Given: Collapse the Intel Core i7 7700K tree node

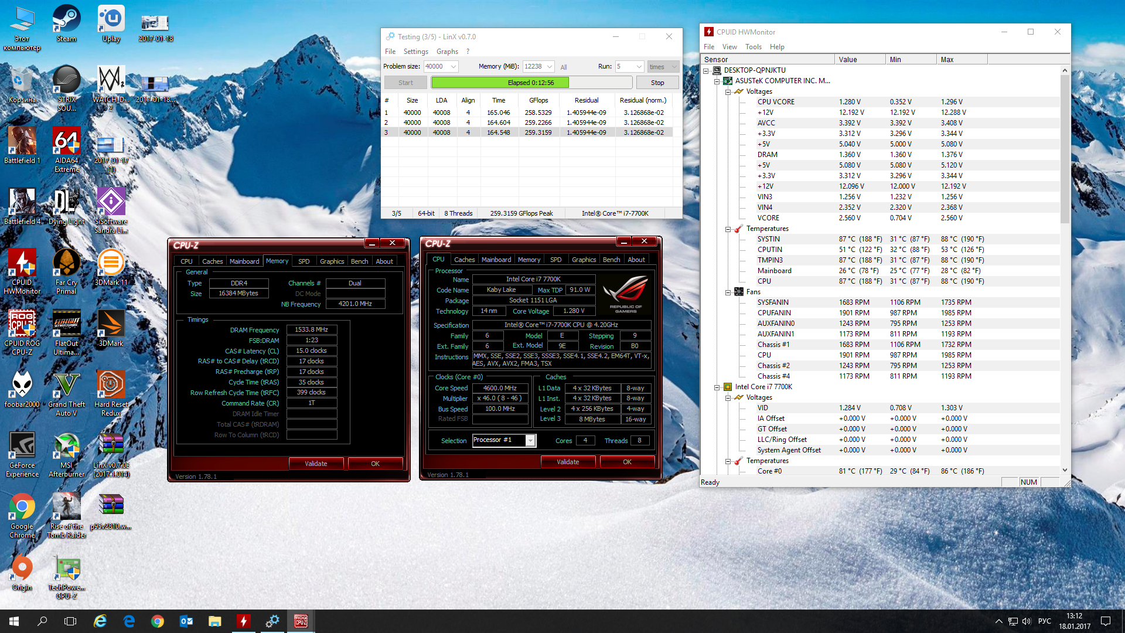Looking at the screenshot, I should (x=717, y=387).
